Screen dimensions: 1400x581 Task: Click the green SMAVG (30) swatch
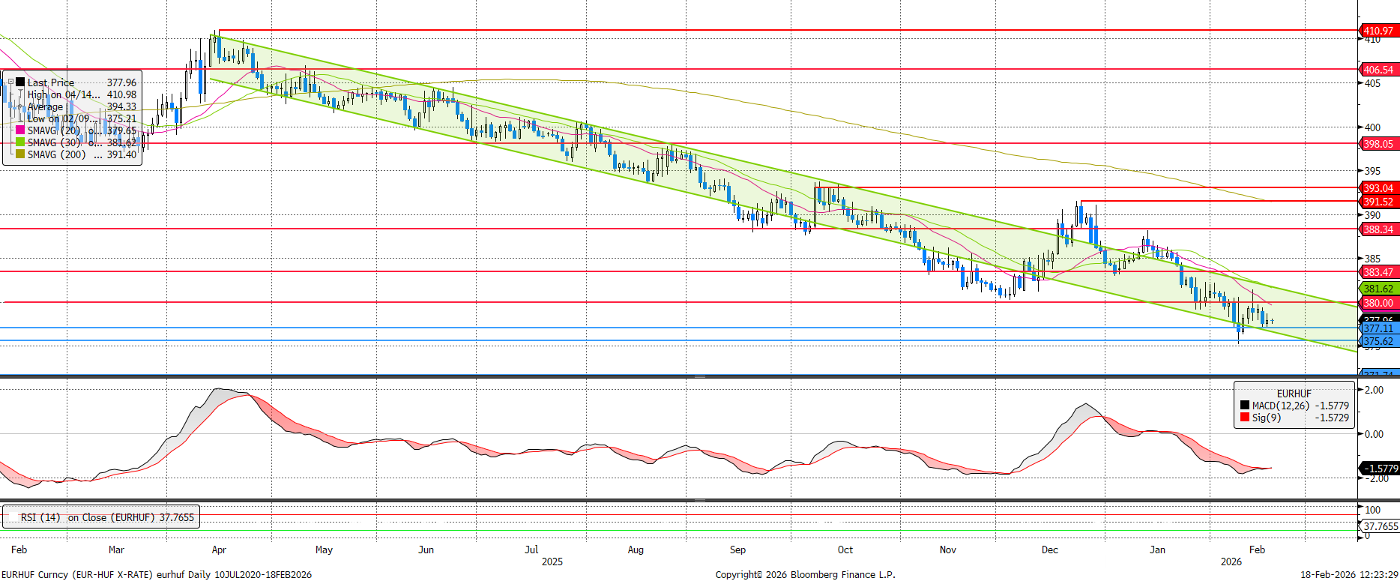click(20, 142)
